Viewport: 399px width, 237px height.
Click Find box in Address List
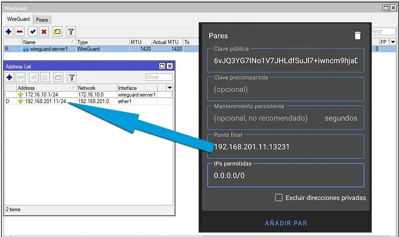click(159, 77)
